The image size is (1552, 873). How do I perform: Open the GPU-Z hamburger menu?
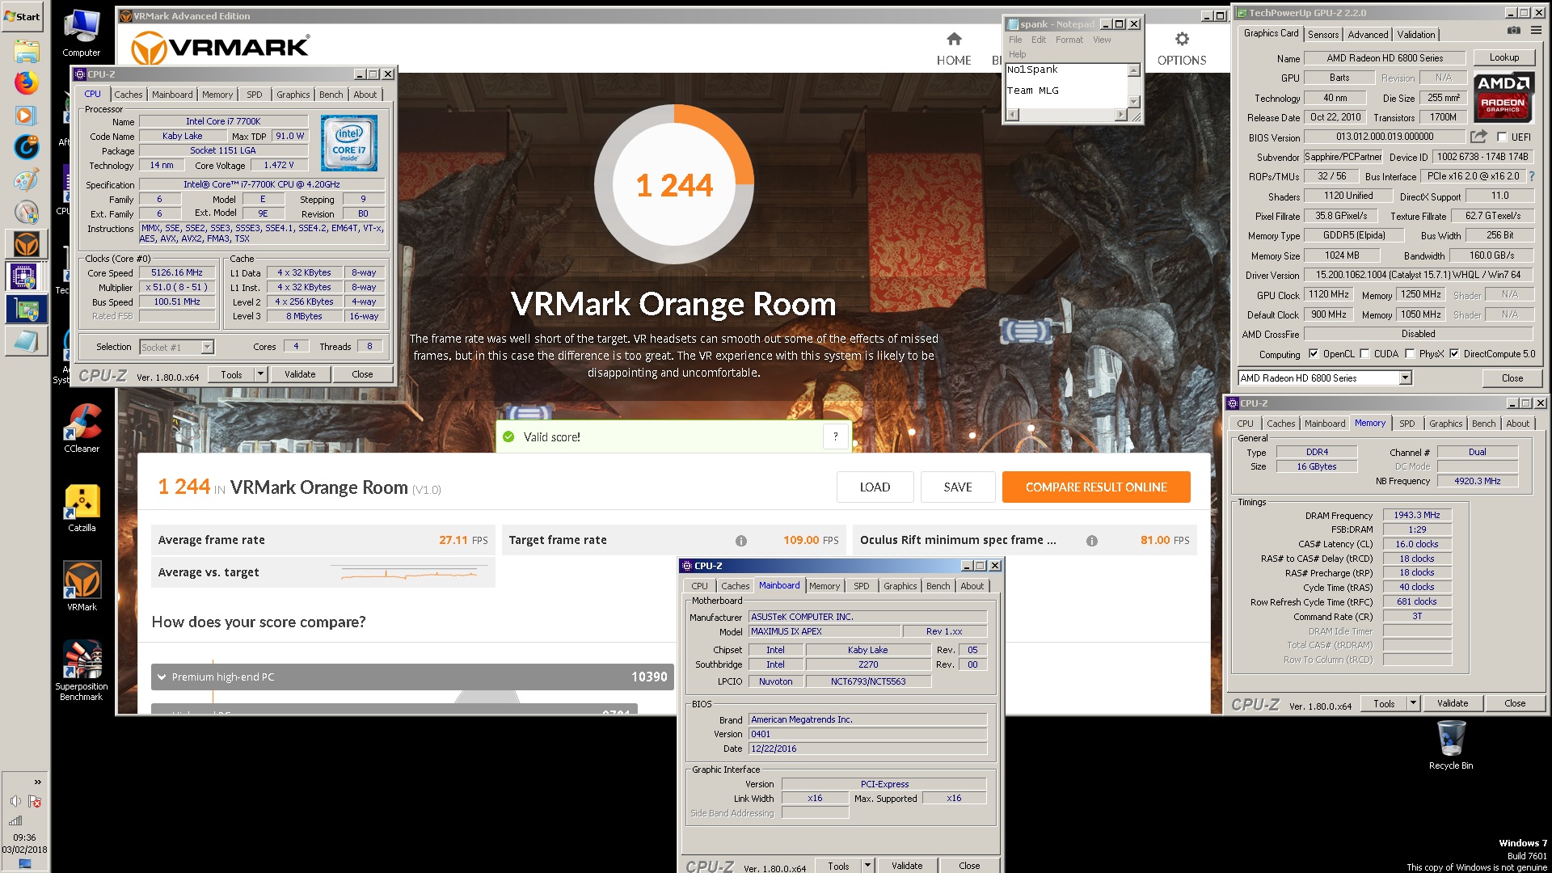(1536, 31)
